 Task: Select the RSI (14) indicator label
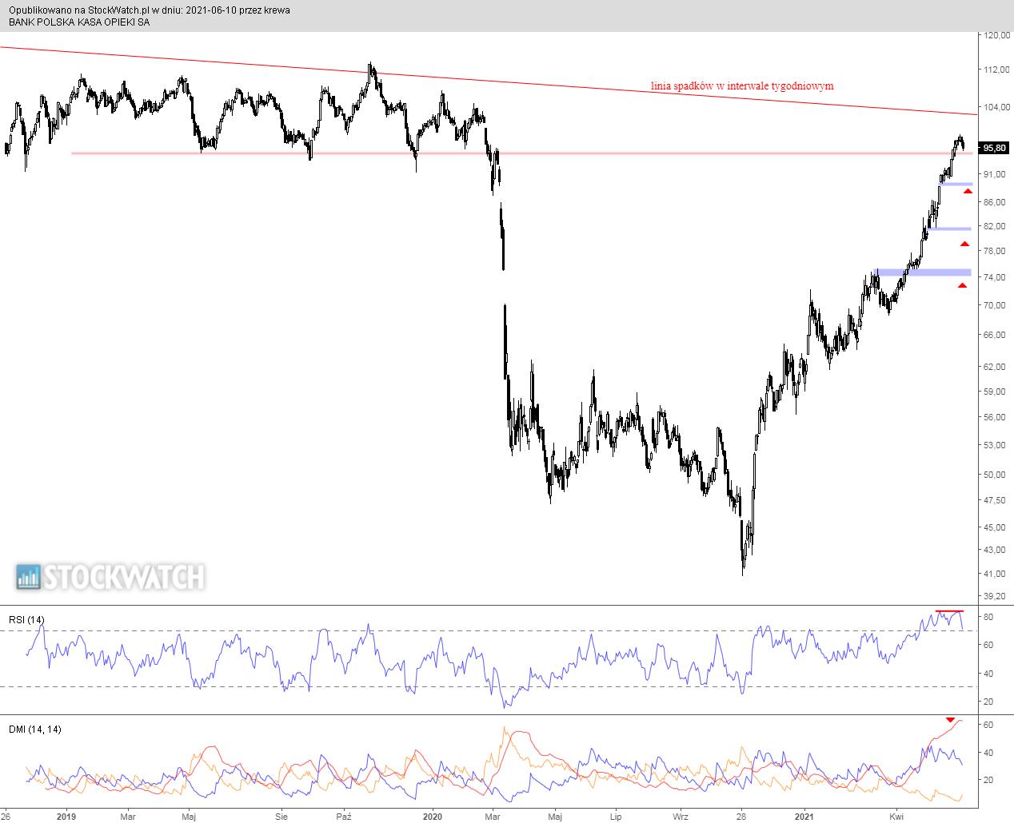click(x=26, y=620)
